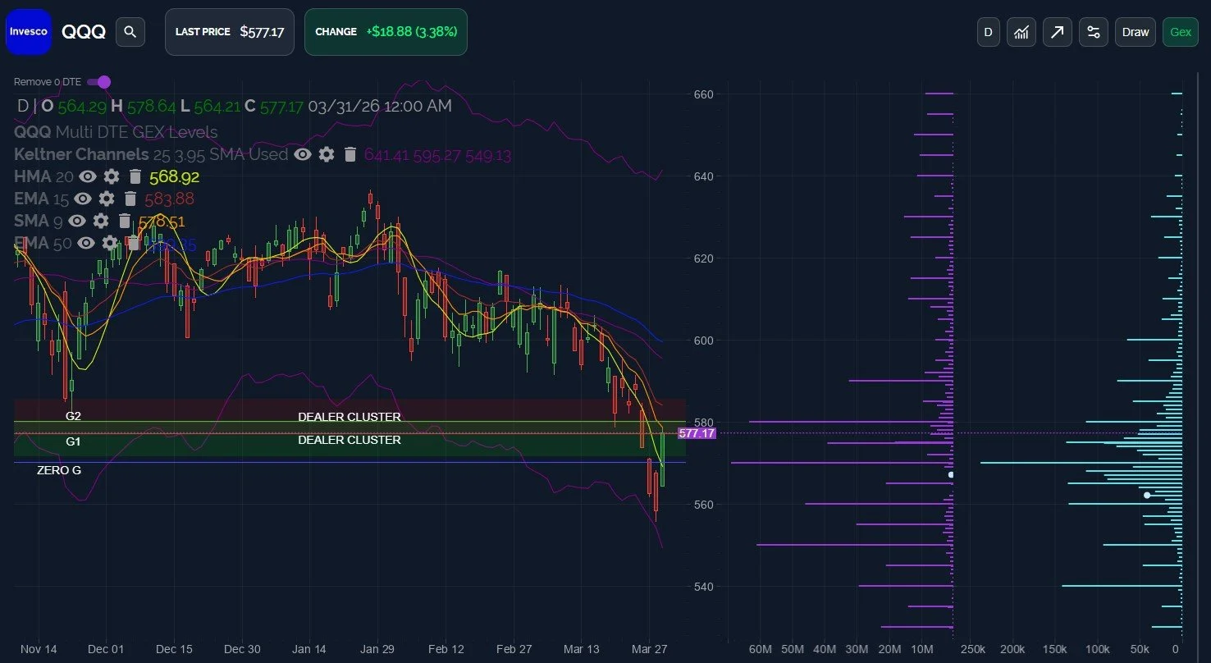Click the G1 level label

click(x=73, y=441)
